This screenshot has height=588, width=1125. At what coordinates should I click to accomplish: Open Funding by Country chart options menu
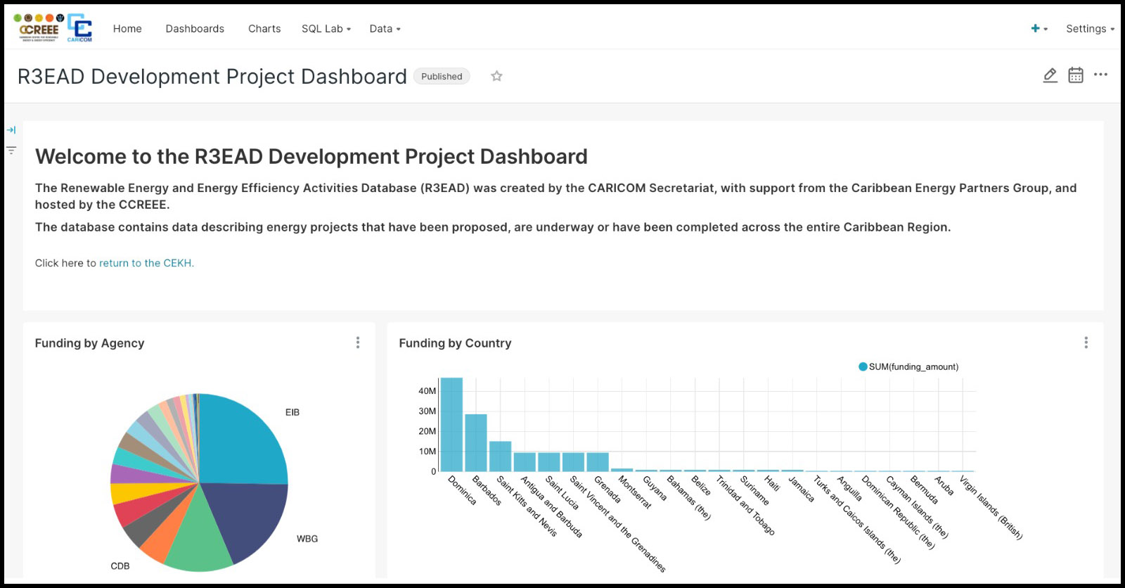pyautogui.click(x=1086, y=343)
